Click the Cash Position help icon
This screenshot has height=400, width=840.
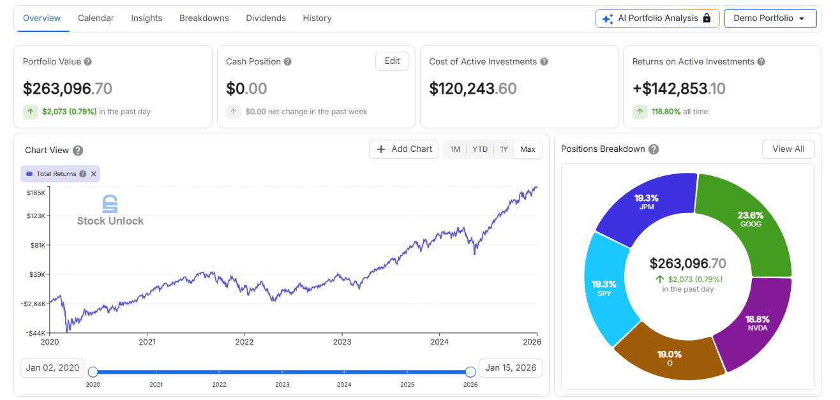pos(287,61)
